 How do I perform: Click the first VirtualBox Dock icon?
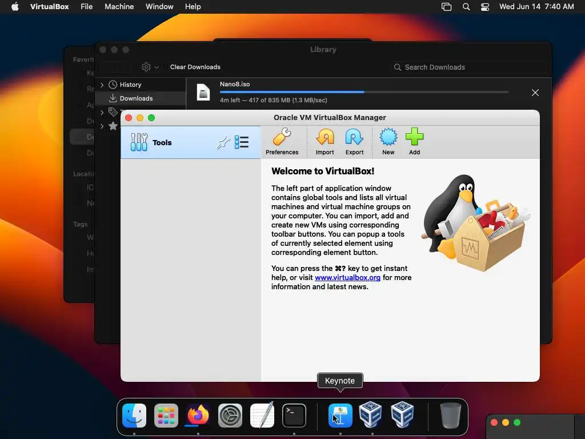pyautogui.click(x=370, y=414)
